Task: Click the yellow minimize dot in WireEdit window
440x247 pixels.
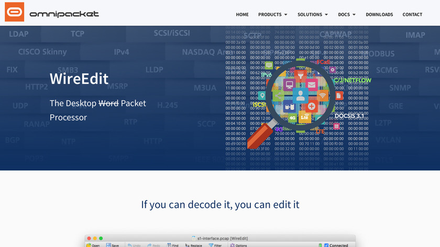Action: click(x=95, y=238)
